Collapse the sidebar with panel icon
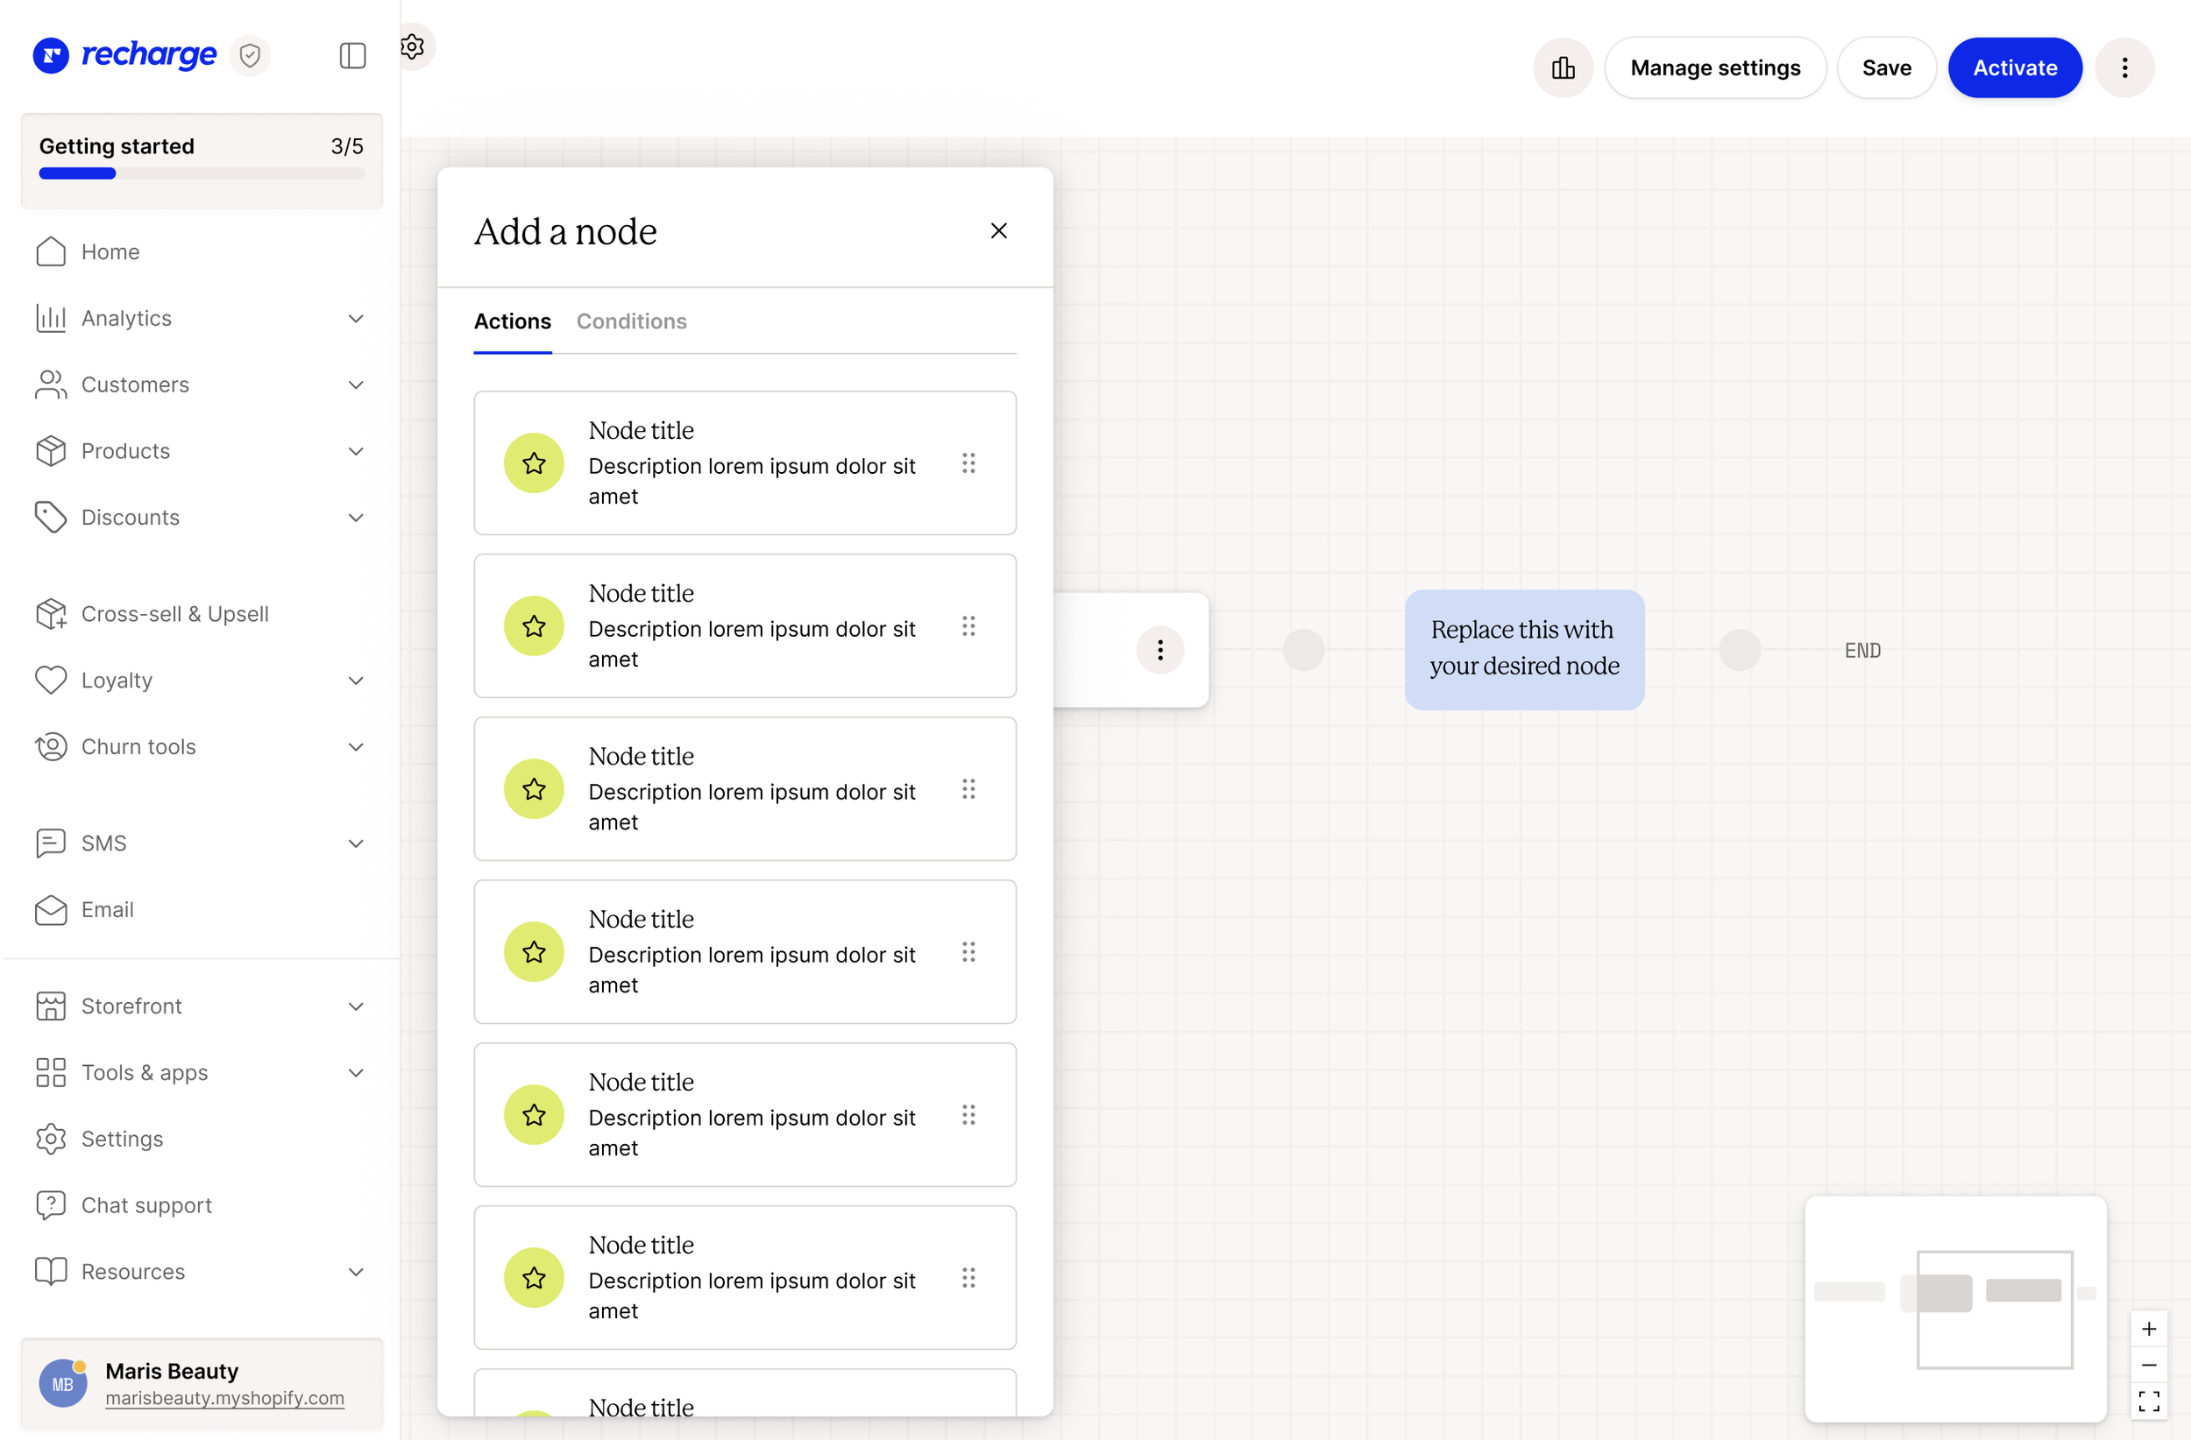The width and height of the screenshot is (2191, 1440). [352, 55]
